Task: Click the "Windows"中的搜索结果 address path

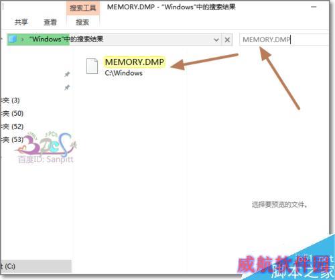Action: click(x=66, y=40)
